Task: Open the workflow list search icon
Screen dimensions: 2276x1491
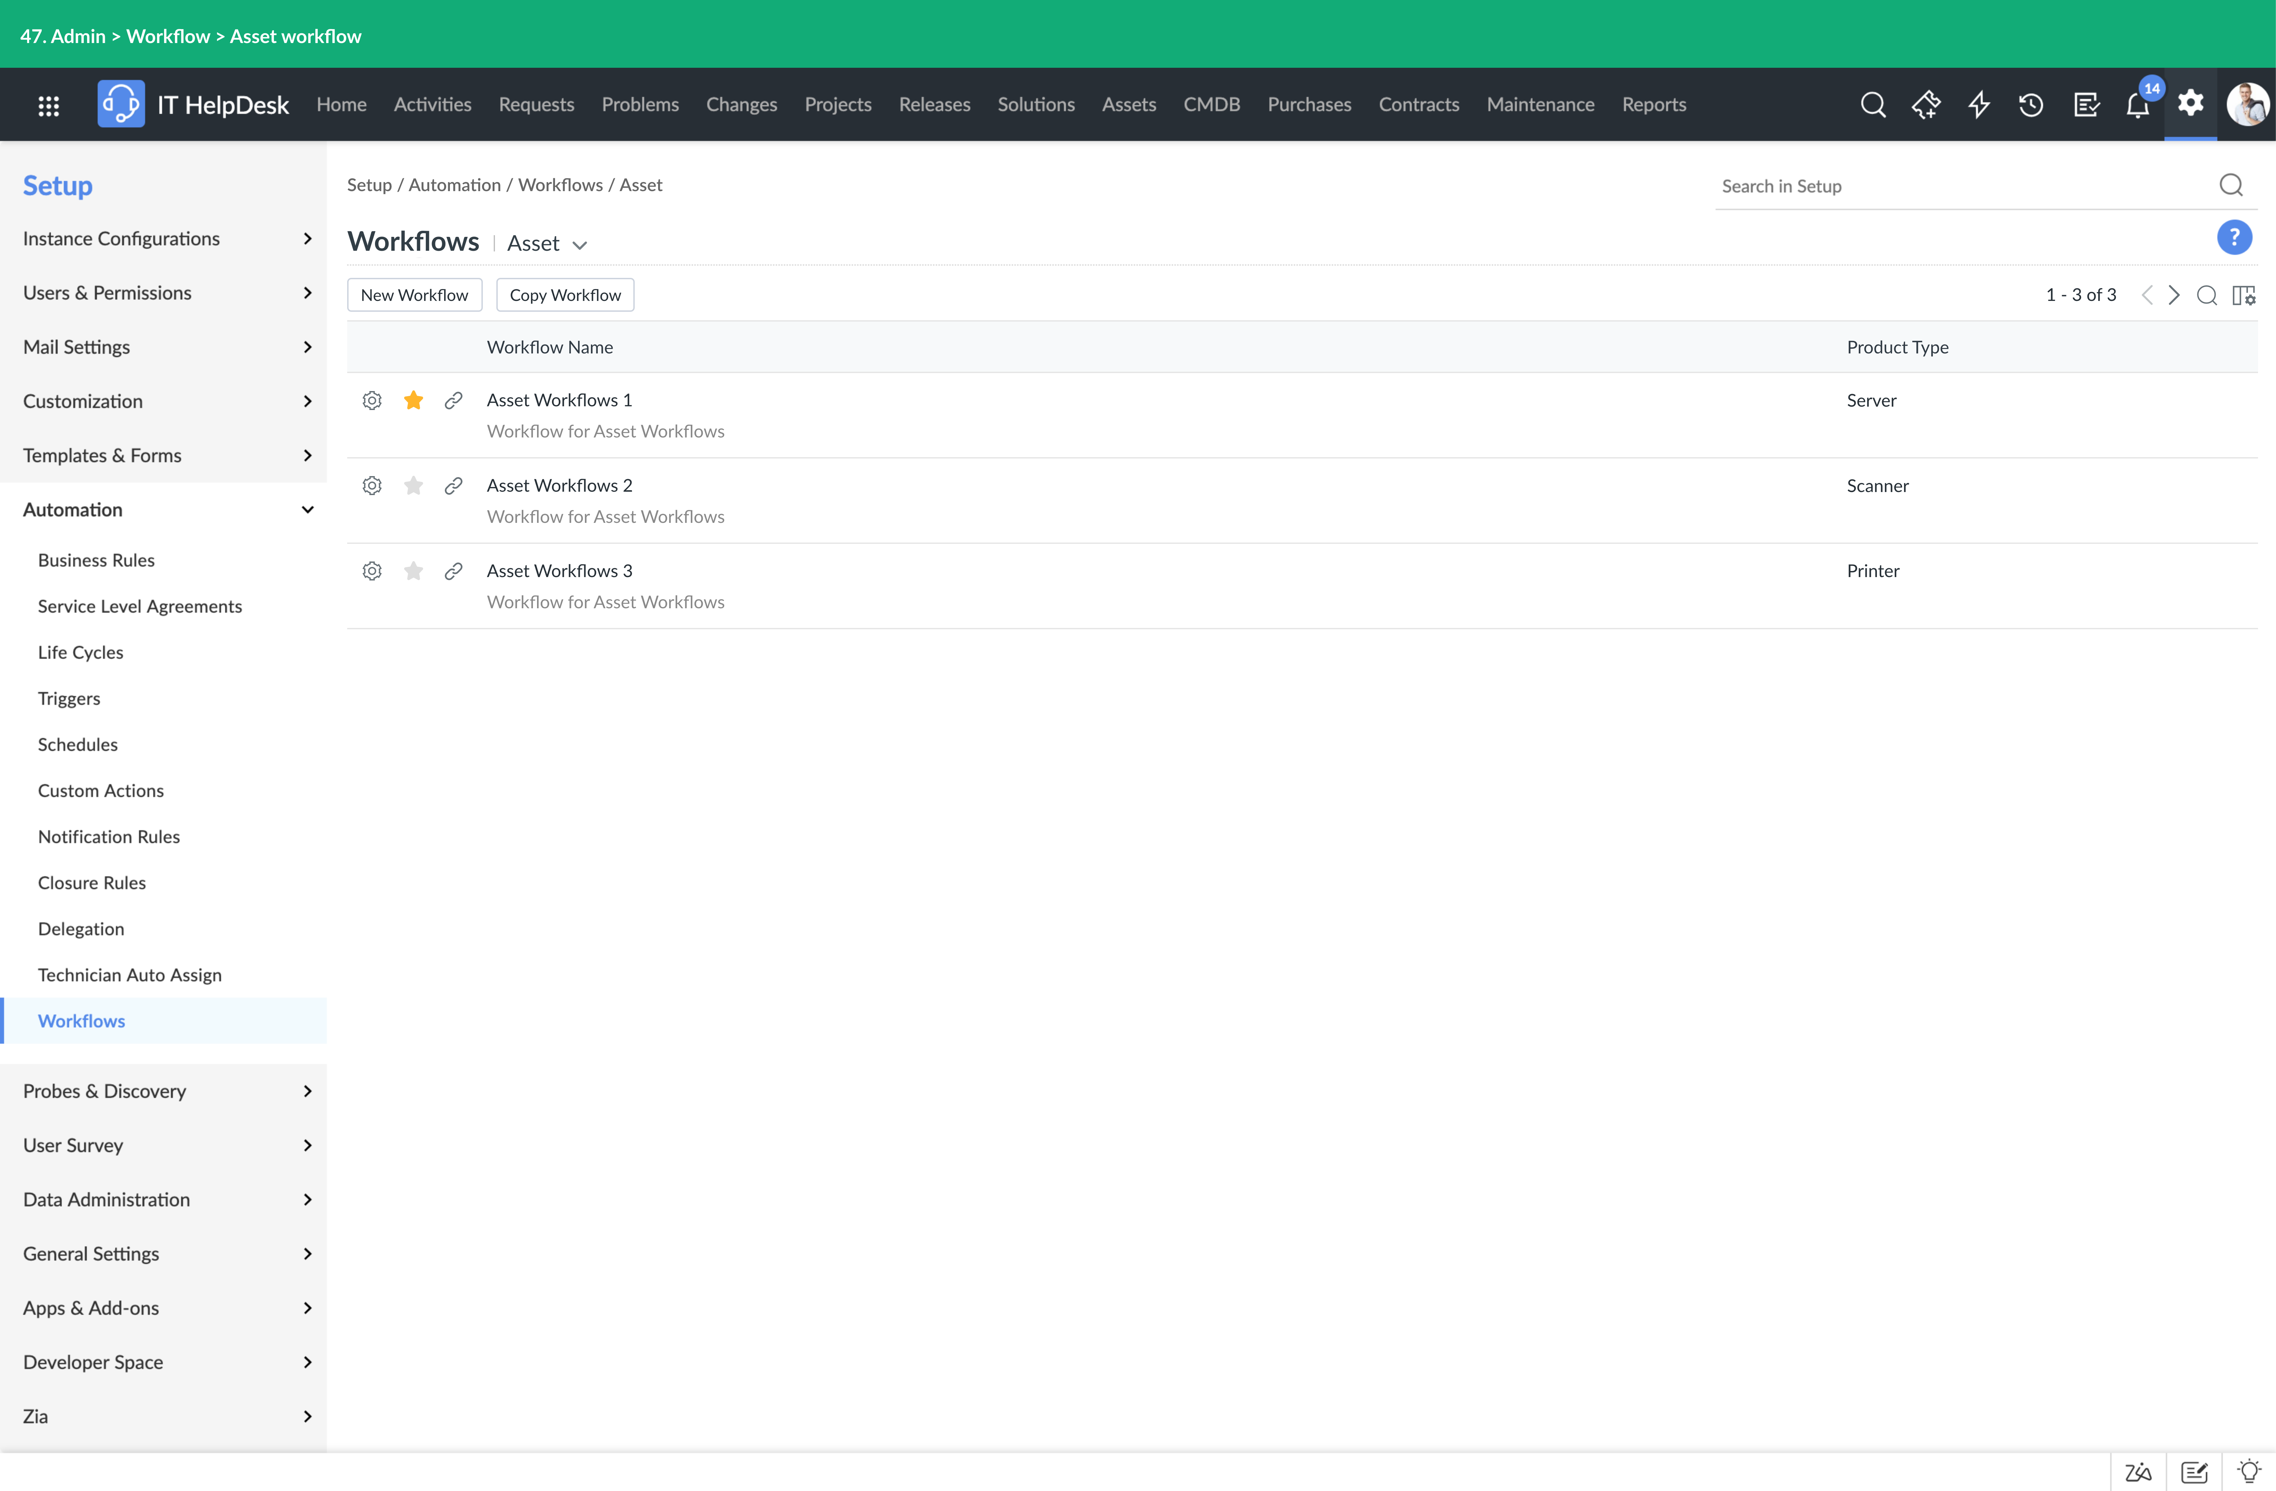Action: click(2207, 295)
